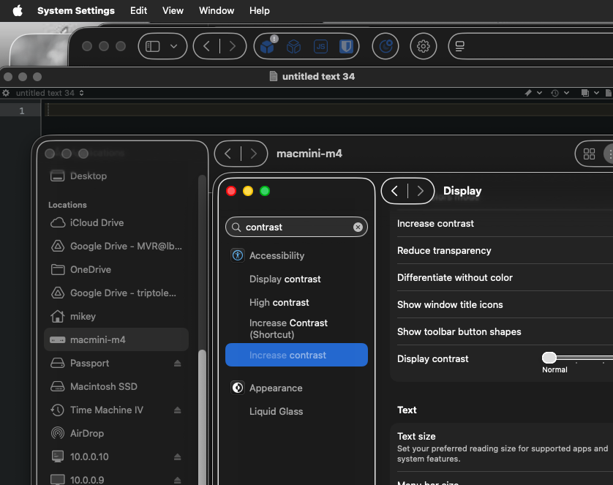This screenshot has width=613, height=485.
Task: Toggle the Safari sidebar button
Action: pos(152,47)
